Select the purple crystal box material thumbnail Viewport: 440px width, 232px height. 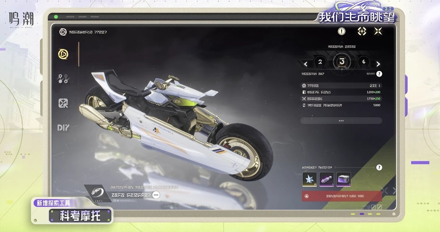[344, 179]
